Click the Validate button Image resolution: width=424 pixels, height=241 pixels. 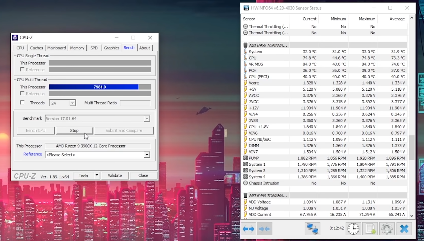pos(115,176)
